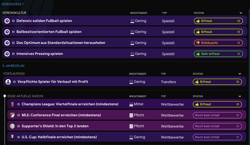Viewport: 250px width, 145px height.
Task: Select 'Verpflichte Spieler für Verkauf mit Profit'
Action: click(53, 82)
